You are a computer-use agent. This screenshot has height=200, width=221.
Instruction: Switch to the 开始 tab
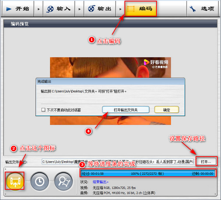[18, 9]
